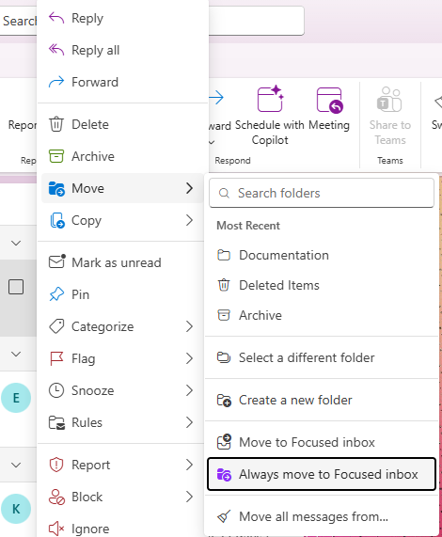This screenshot has height=537, width=442.
Task: Expand the Snooze submenu chevron
Action: click(189, 390)
